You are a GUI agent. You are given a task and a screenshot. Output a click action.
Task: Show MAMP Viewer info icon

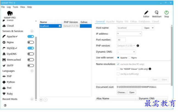point(150,69)
